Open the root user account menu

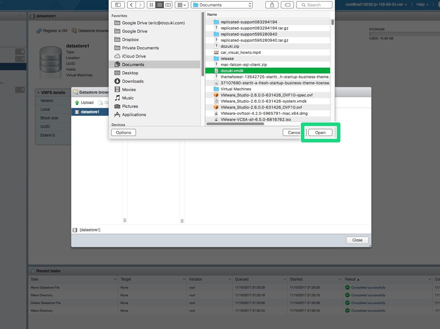click(x=376, y=4)
